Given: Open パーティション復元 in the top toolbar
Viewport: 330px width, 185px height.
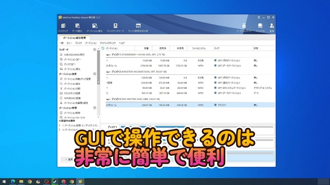Looking at the screenshot, I should (94, 28).
